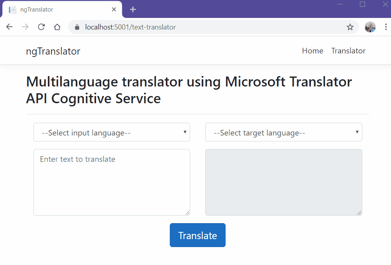Image resolution: width=391 pixels, height=265 pixels.
Task: Open the Home navigation link
Action: click(x=312, y=51)
